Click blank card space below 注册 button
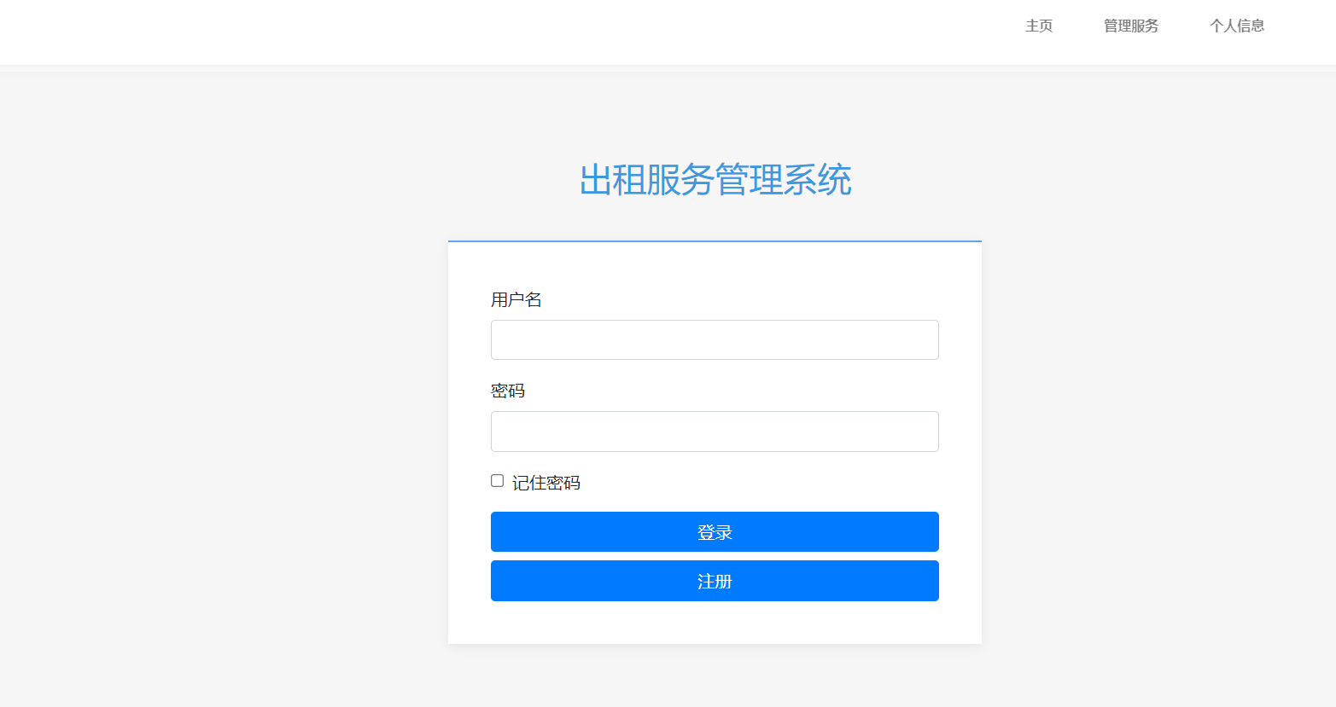This screenshot has height=707, width=1336. [715, 623]
